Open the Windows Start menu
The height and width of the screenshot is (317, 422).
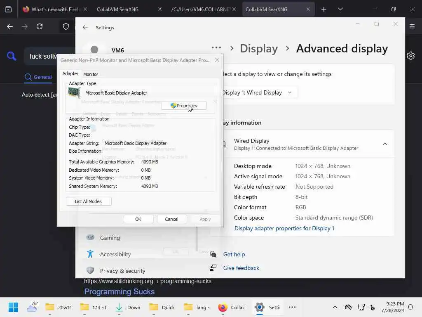pyautogui.click(x=13, y=307)
